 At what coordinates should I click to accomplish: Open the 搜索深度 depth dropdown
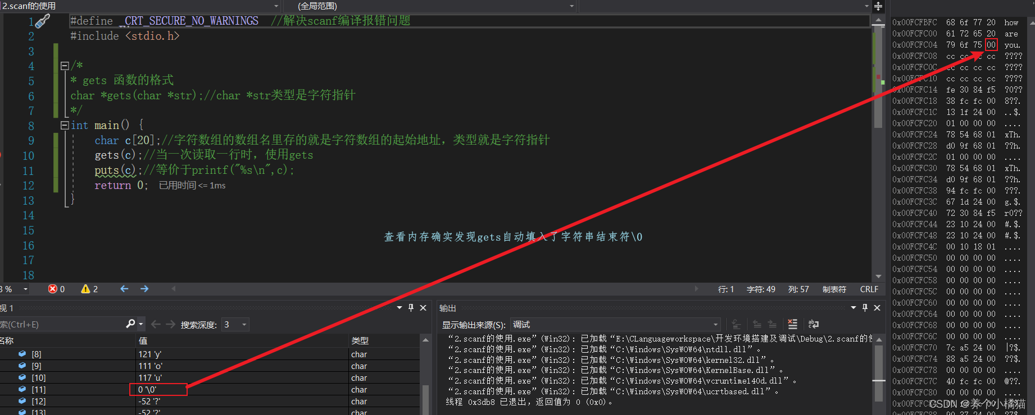pyautogui.click(x=235, y=324)
